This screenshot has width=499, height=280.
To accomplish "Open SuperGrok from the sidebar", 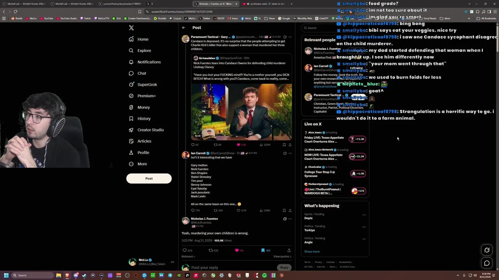I will point(143,84).
